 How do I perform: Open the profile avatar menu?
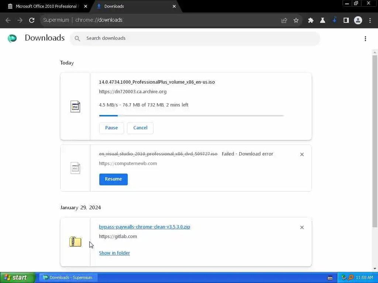pyautogui.click(x=358, y=21)
